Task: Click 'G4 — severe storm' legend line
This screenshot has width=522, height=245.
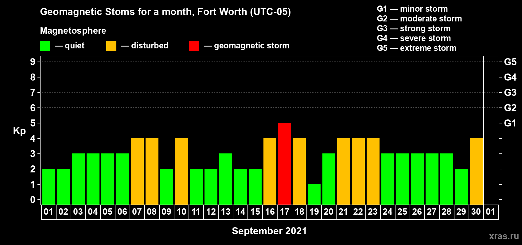Action: tap(414, 38)
